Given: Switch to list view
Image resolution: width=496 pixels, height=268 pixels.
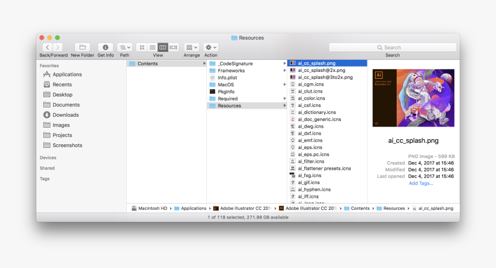Looking at the screenshot, I should coord(152,47).
